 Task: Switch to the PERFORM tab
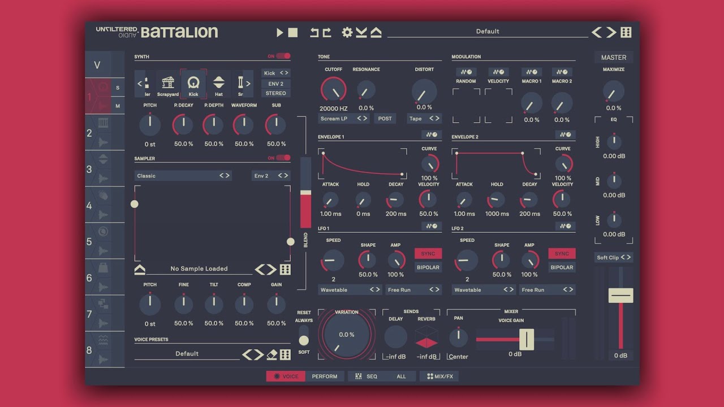pyautogui.click(x=325, y=376)
